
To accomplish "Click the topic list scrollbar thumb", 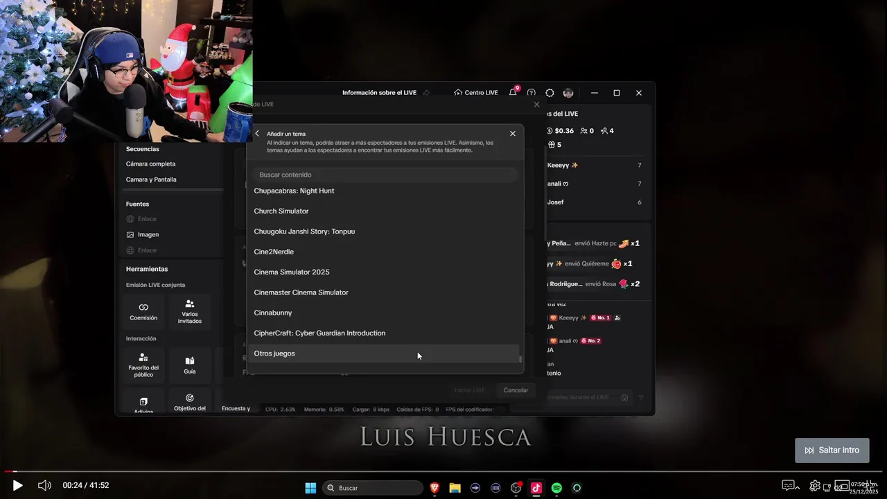I will click(520, 359).
